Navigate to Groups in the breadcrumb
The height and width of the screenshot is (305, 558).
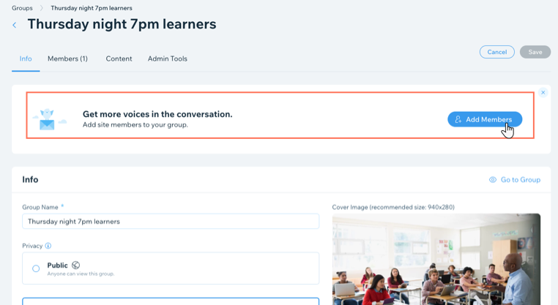[22, 8]
